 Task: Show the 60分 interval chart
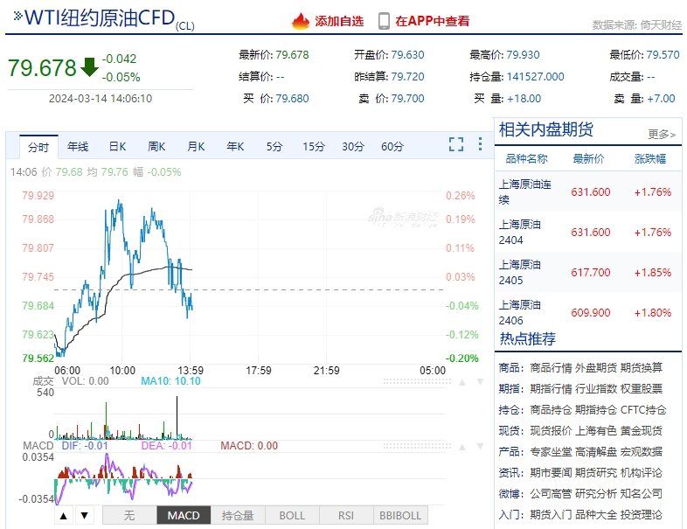[x=392, y=146]
